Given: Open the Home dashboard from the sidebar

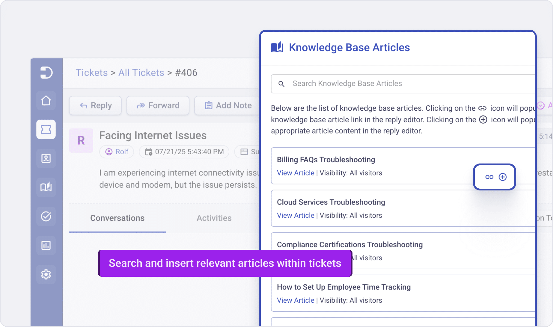Looking at the screenshot, I should pos(46,100).
